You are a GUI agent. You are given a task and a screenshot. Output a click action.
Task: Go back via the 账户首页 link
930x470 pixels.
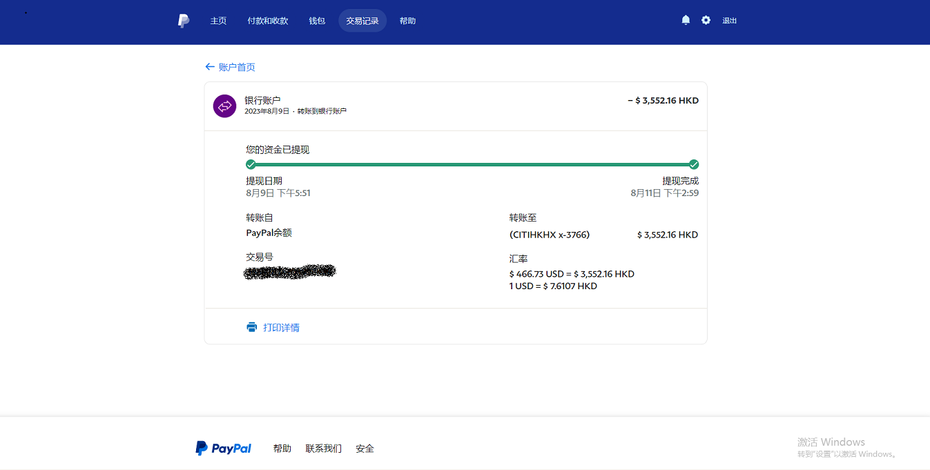(x=231, y=67)
